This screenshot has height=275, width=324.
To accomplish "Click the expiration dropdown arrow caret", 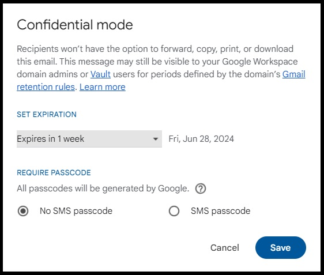I will pos(156,139).
